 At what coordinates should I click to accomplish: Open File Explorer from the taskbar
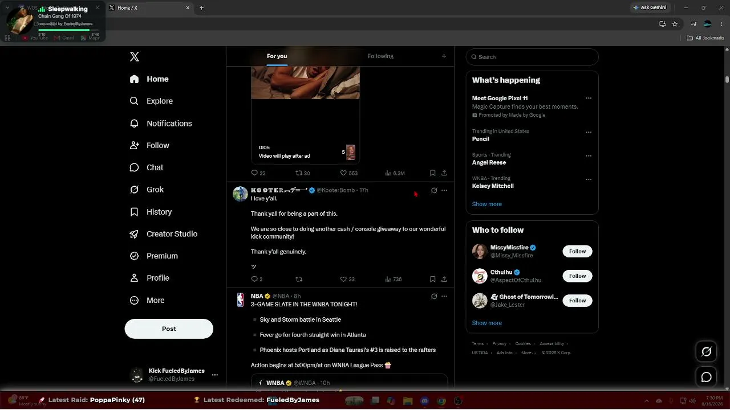pos(408,401)
